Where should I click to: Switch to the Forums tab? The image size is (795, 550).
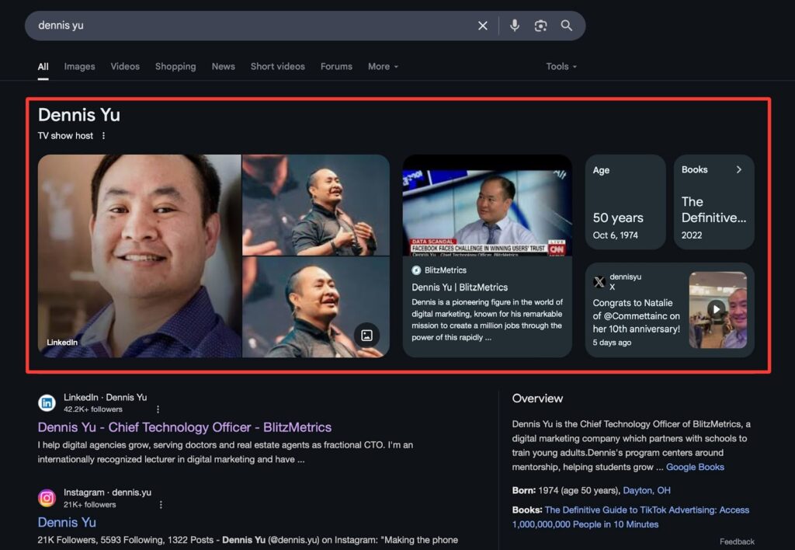336,67
